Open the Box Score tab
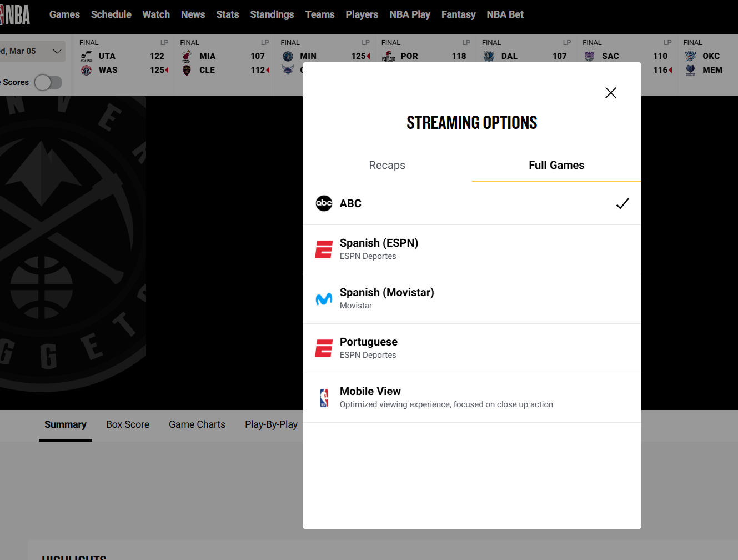The height and width of the screenshot is (560, 738). click(x=128, y=424)
